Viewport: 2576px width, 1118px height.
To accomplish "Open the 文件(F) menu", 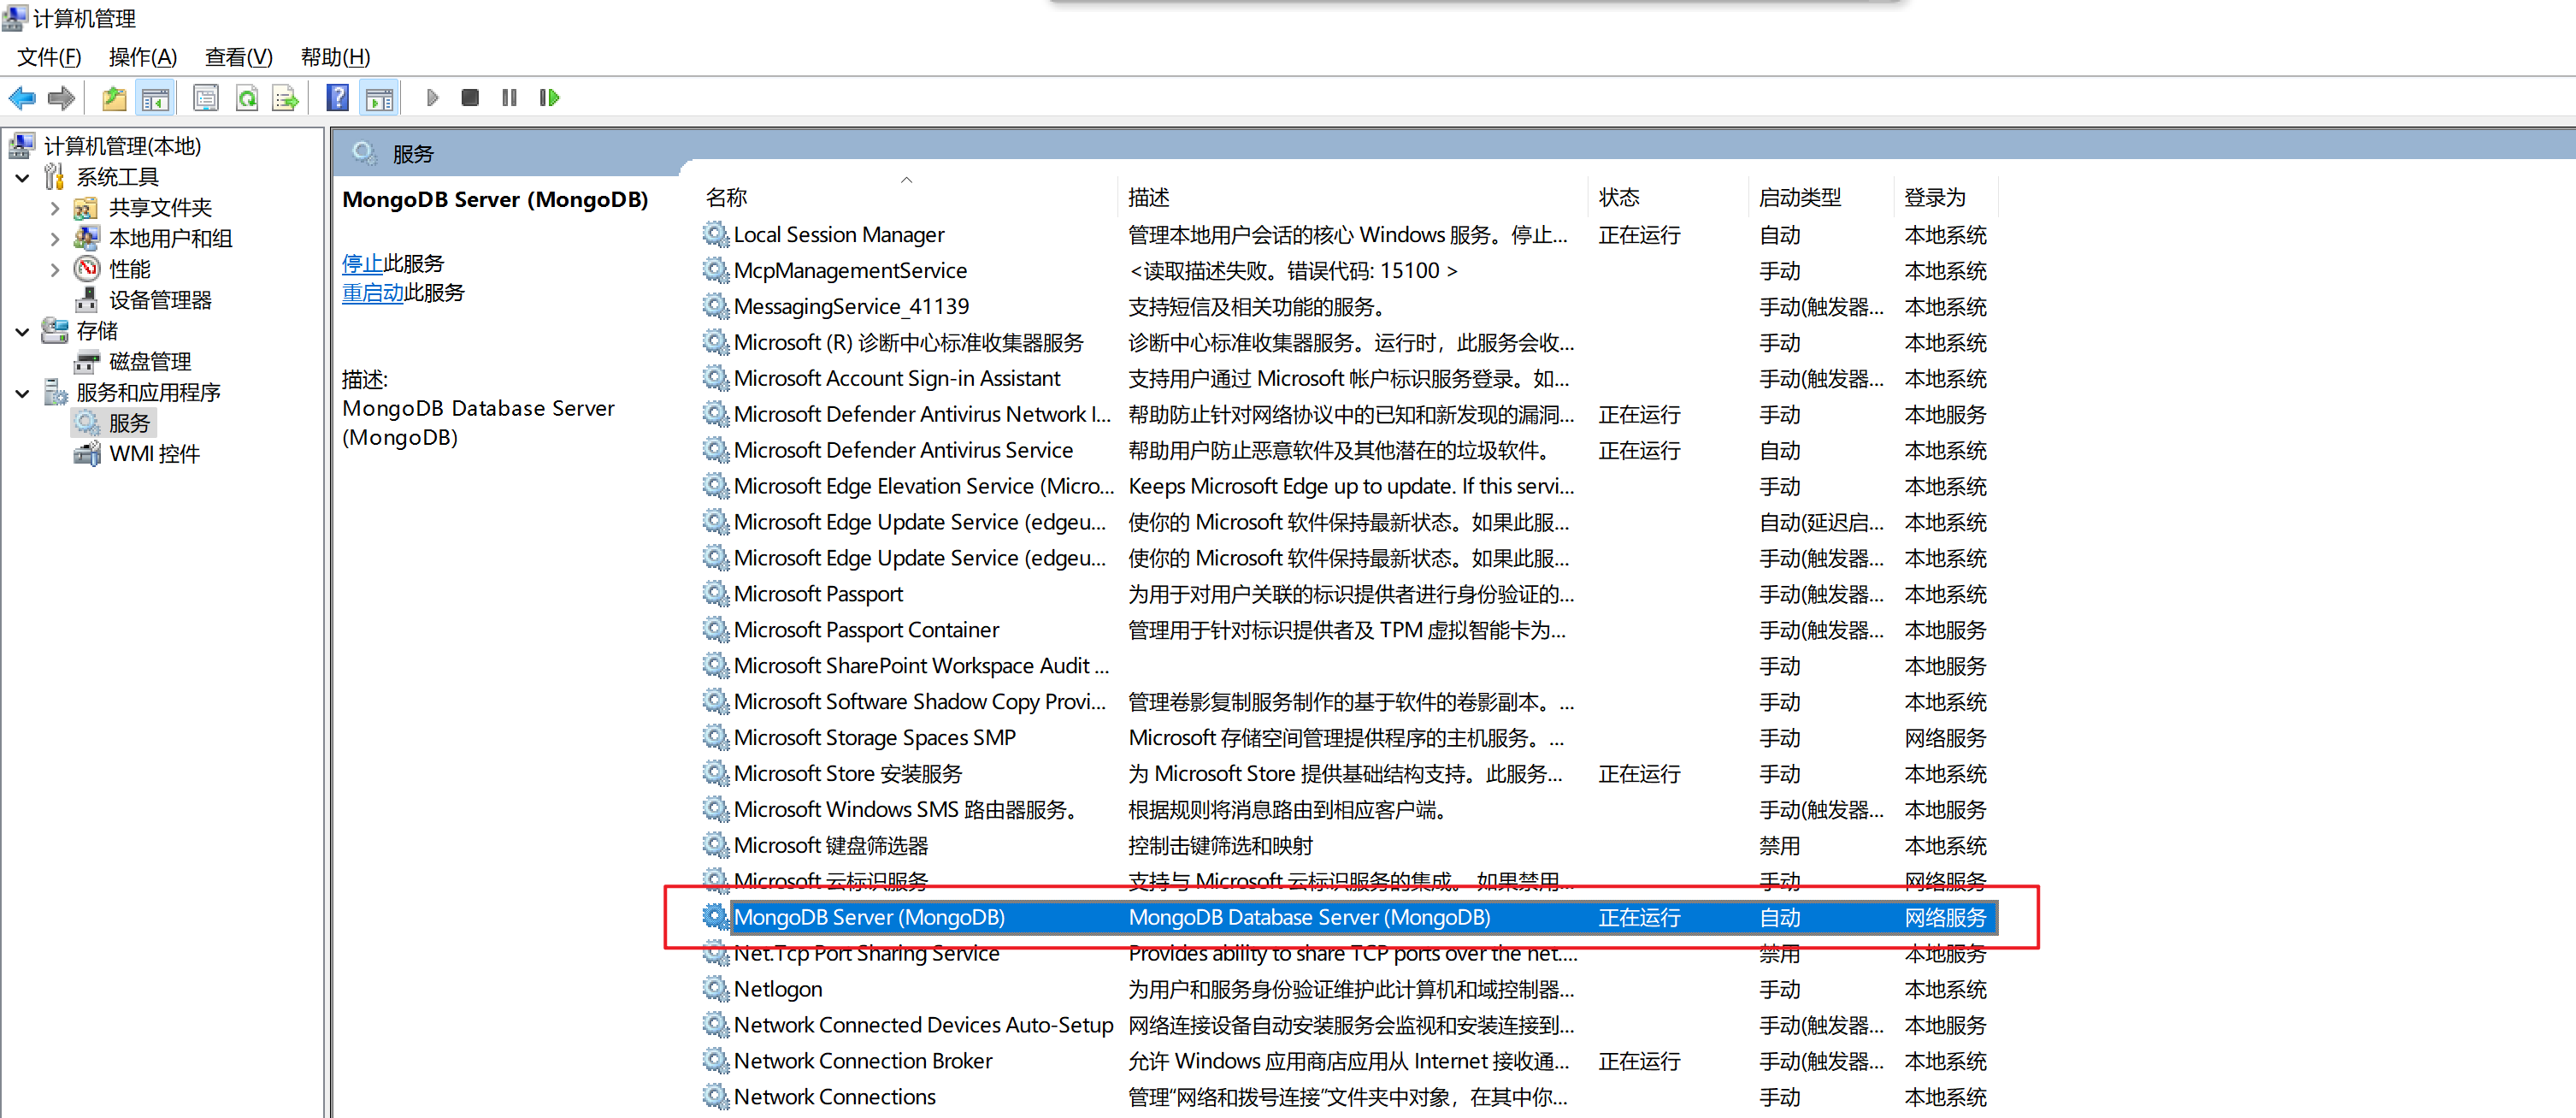I will pyautogui.click(x=49, y=57).
